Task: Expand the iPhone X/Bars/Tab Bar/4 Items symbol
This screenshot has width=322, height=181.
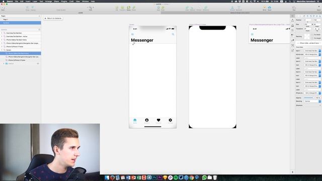Action: click(2, 40)
